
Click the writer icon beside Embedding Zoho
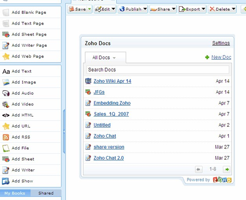[x=88, y=103]
